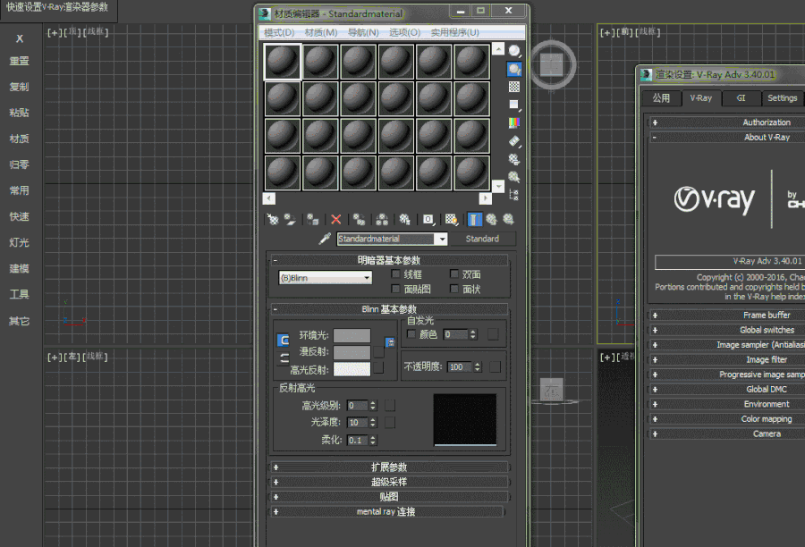Click the show shaded material in viewport icon
The width and height of the screenshot is (805, 547).
[450, 220]
